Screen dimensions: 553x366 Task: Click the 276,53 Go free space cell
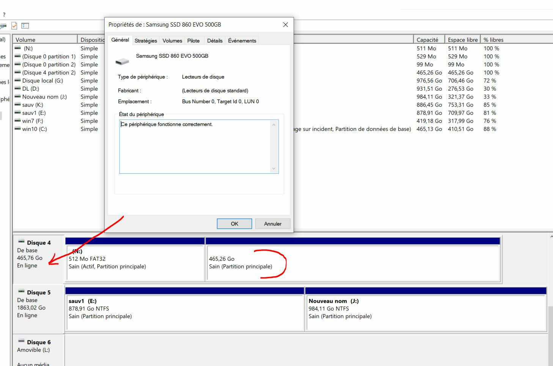click(460, 89)
